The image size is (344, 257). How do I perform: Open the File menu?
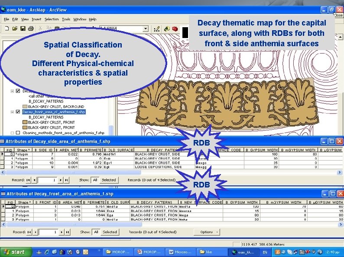pyautogui.click(x=6, y=19)
